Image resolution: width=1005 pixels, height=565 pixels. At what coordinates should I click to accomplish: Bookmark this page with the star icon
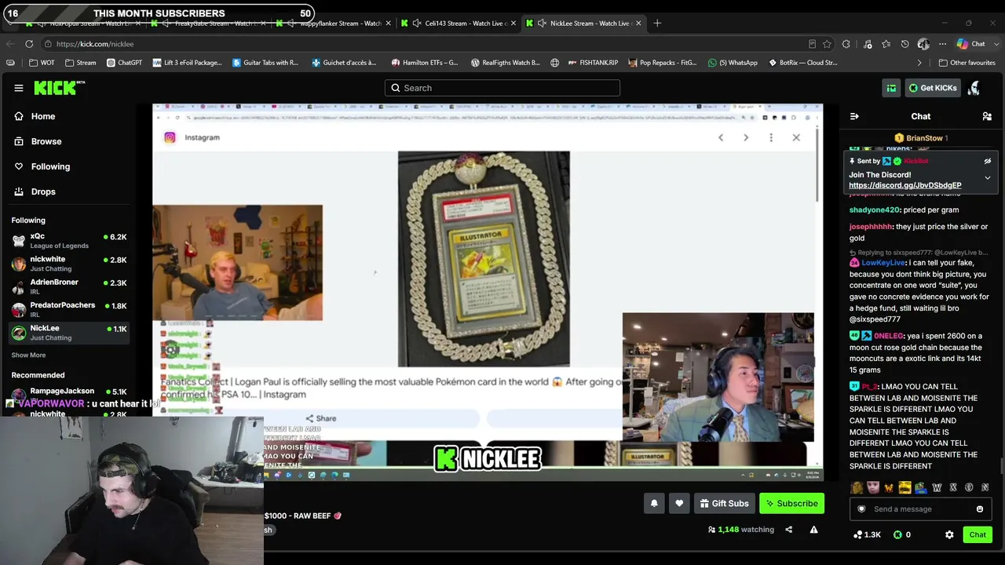tap(828, 44)
